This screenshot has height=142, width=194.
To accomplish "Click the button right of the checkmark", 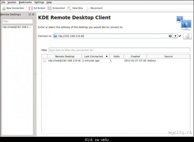I will pos(188,36).
